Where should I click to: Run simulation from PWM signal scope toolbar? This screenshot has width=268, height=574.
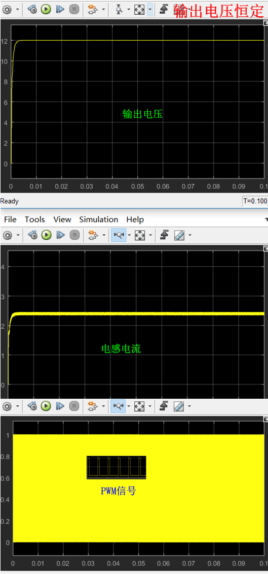[x=46, y=405]
